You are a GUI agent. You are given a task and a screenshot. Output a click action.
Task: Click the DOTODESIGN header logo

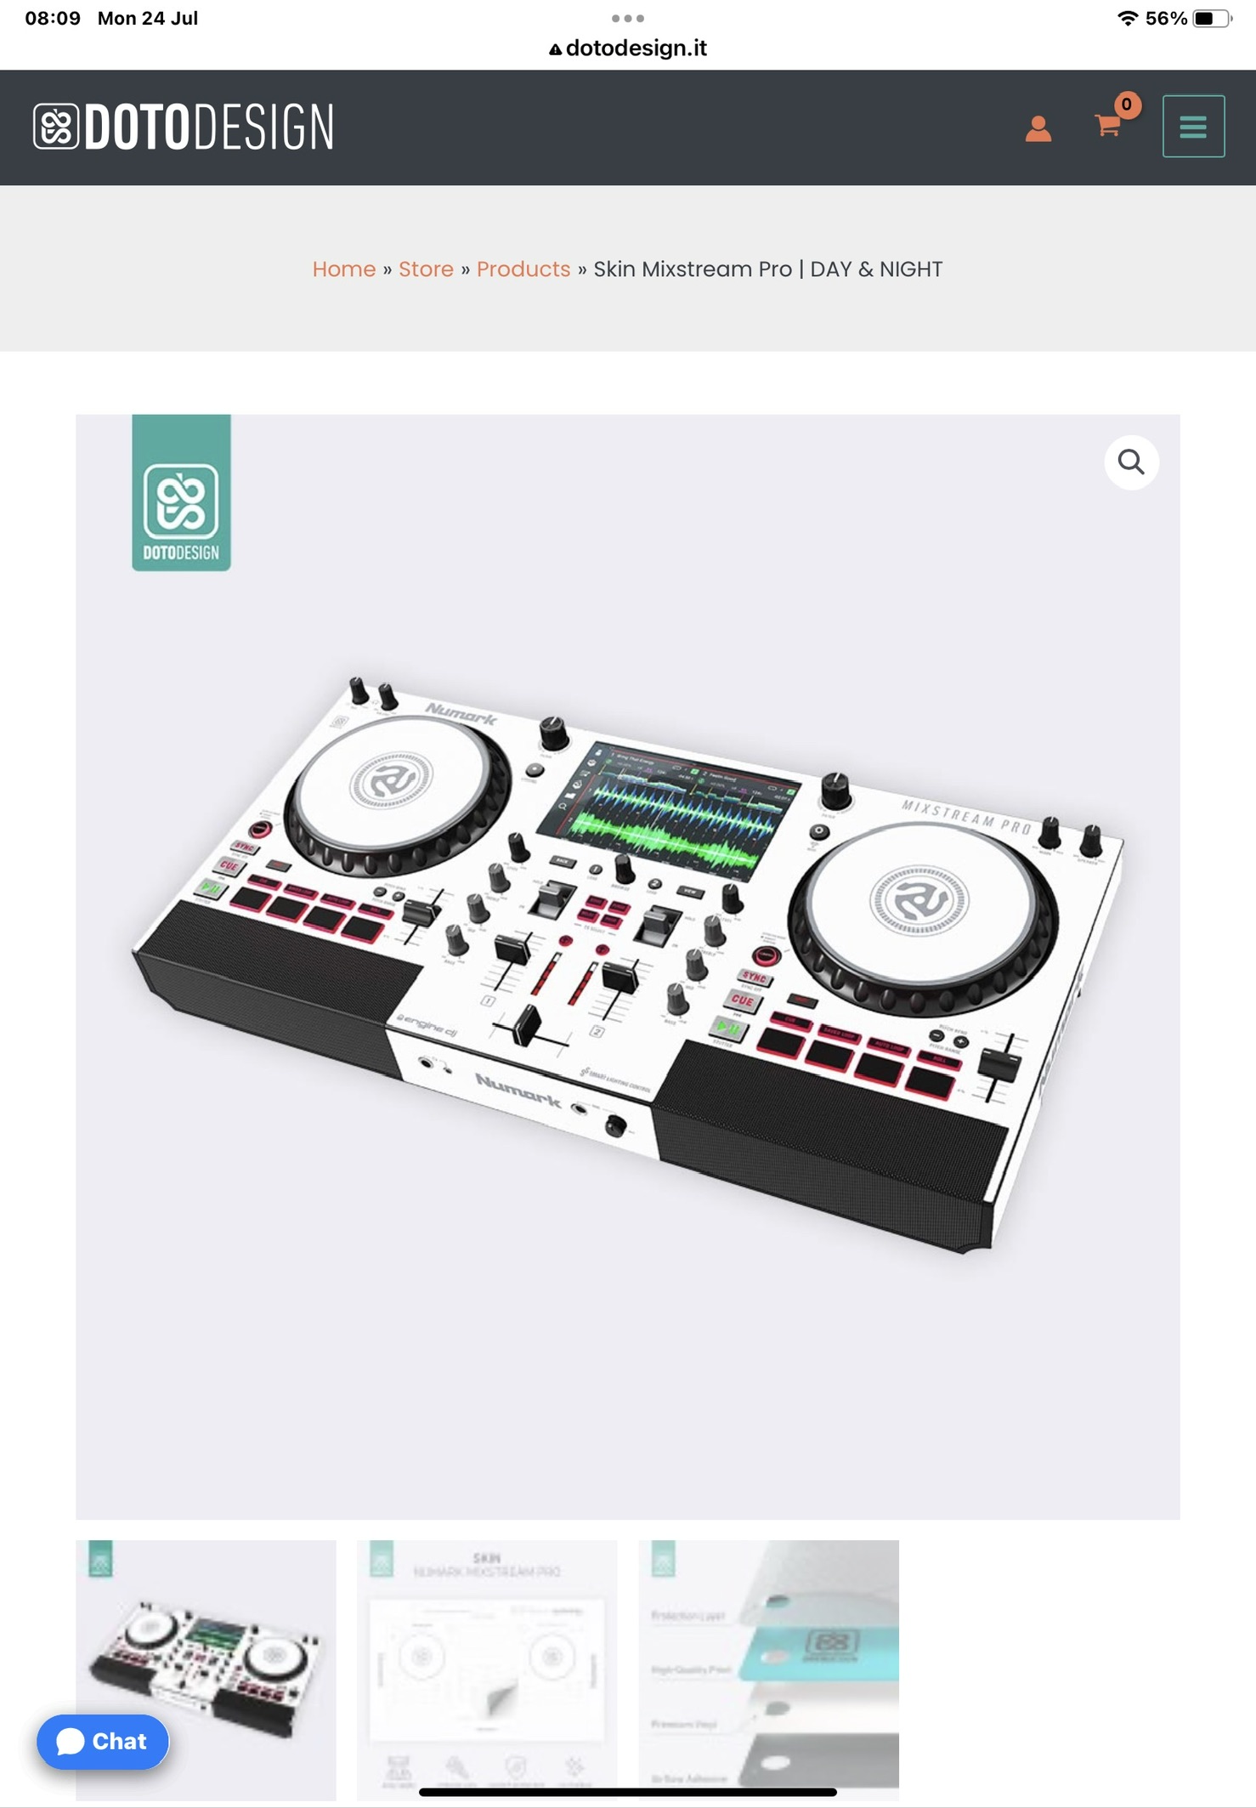184,127
